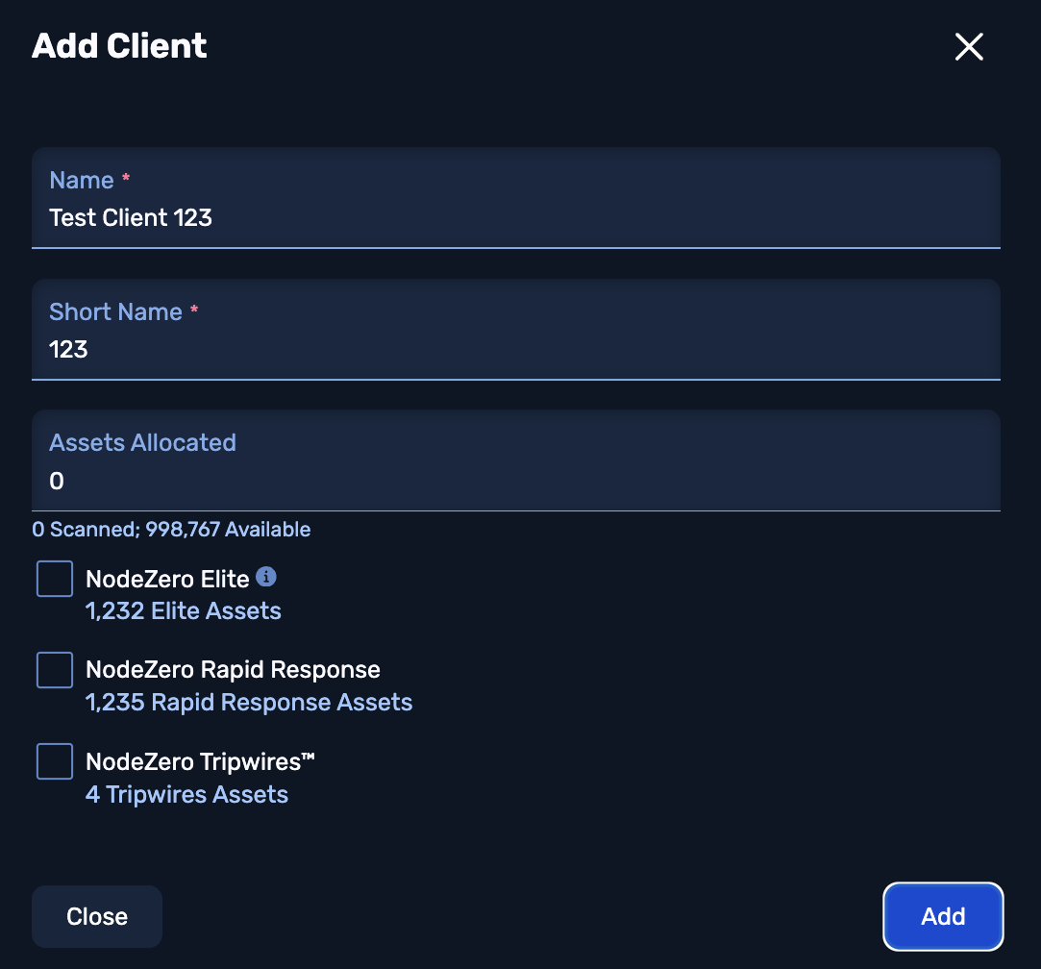Click the X icon to dismiss Add Client
The width and height of the screenshot is (1041, 969).
coord(968,46)
